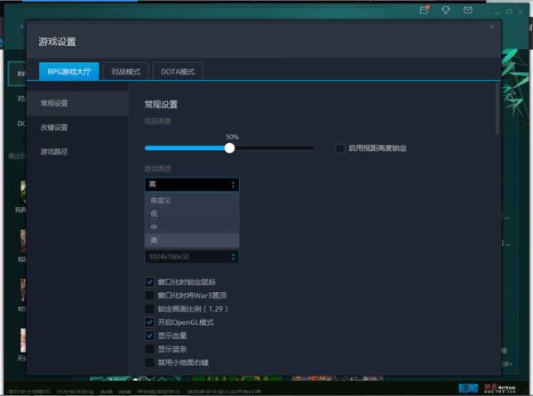This screenshot has width=533, height=396.
Task: Toggle the 开启OpenGL模式 checkbox
Action: click(149, 321)
